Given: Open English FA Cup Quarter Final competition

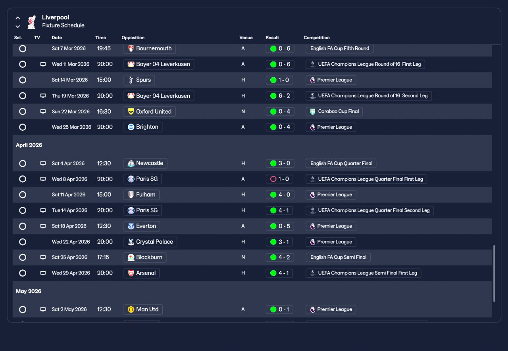Looking at the screenshot, I should 341,163.
